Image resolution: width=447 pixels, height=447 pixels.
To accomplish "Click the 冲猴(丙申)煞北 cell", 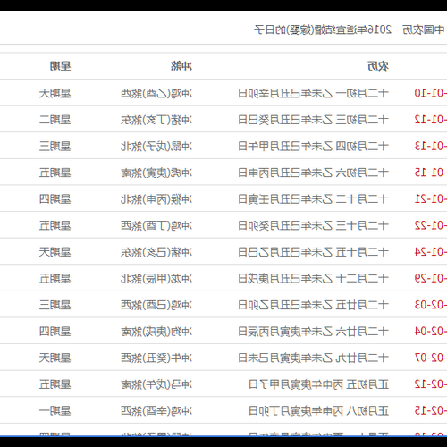I will pyautogui.click(x=156, y=199).
